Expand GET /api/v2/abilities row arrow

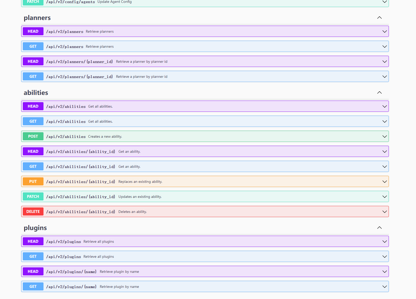[384, 121]
